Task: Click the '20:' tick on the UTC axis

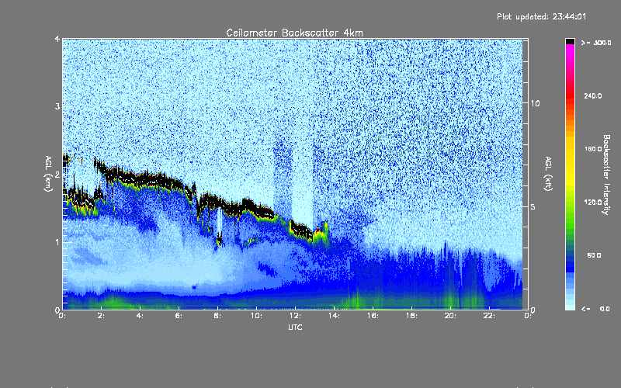Action: (x=450, y=316)
